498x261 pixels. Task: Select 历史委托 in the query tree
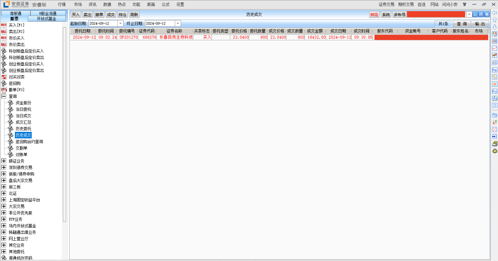click(x=23, y=129)
